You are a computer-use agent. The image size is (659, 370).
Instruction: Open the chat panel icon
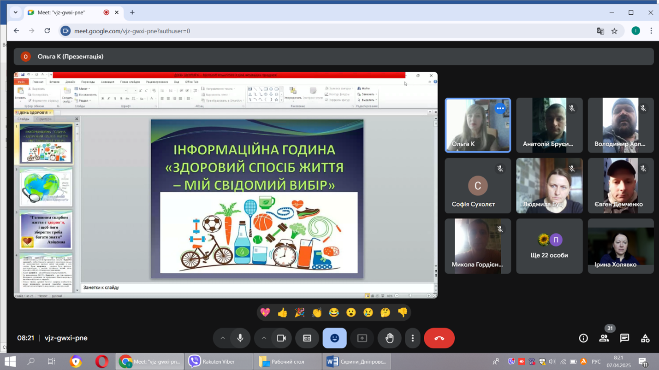pos(624,338)
